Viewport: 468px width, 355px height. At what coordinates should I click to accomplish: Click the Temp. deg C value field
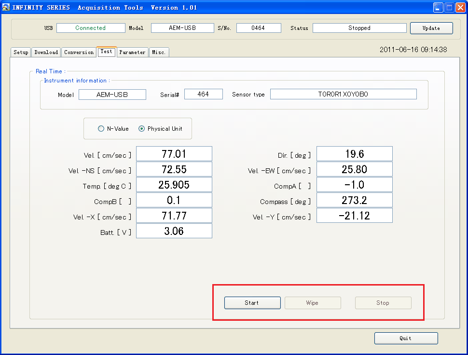point(174,185)
